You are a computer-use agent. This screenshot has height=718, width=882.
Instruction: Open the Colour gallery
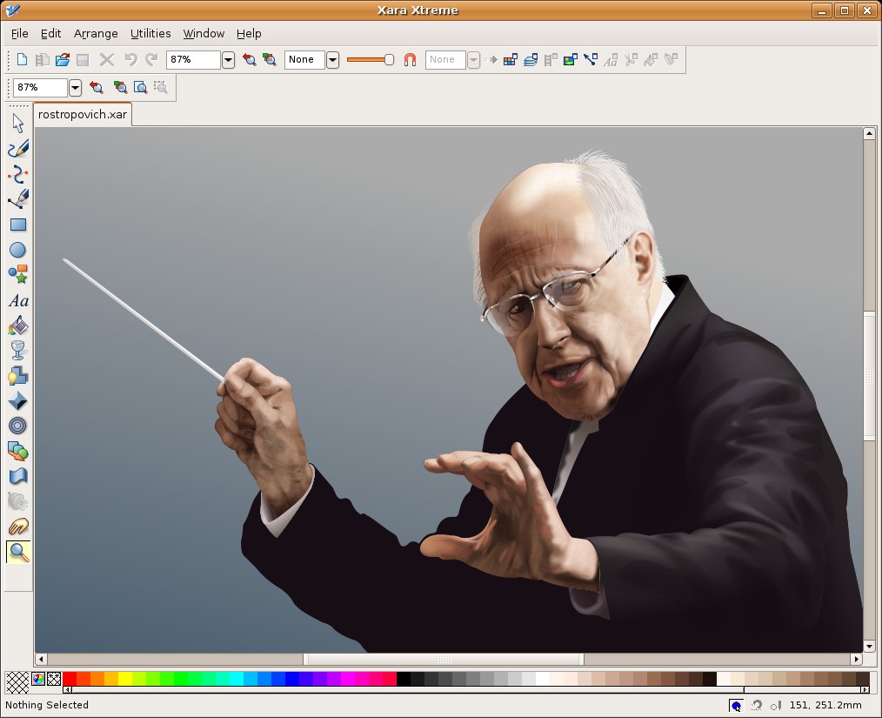pyautogui.click(x=511, y=60)
